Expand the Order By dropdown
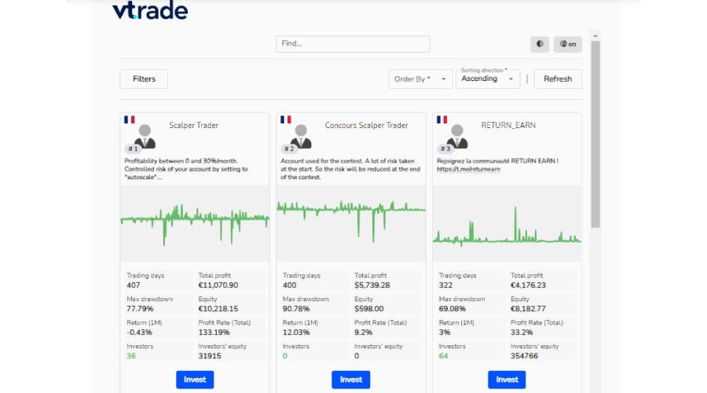The height and width of the screenshot is (393, 707). (420, 79)
